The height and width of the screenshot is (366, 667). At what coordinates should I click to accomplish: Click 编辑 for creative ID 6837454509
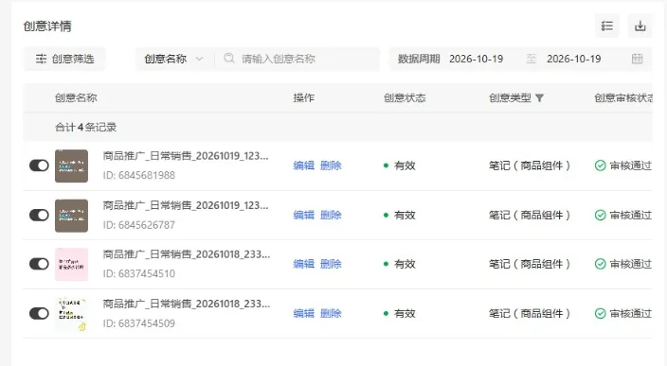tap(304, 313)
